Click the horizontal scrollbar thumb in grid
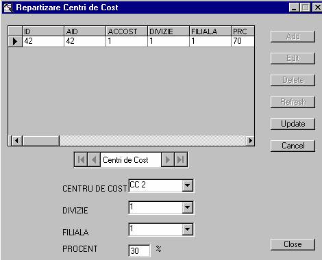Screen dimensions: 322x260 pos(41,140)
